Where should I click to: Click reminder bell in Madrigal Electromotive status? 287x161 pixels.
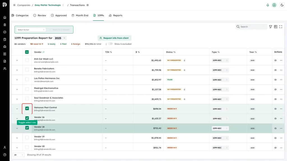184,89
